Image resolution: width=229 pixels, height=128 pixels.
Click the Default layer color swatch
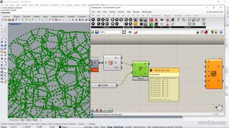[x=60, y=127]
